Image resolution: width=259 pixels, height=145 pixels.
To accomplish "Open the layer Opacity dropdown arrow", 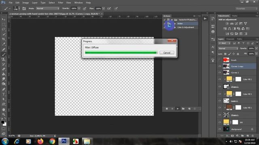I will coord(256,48).
